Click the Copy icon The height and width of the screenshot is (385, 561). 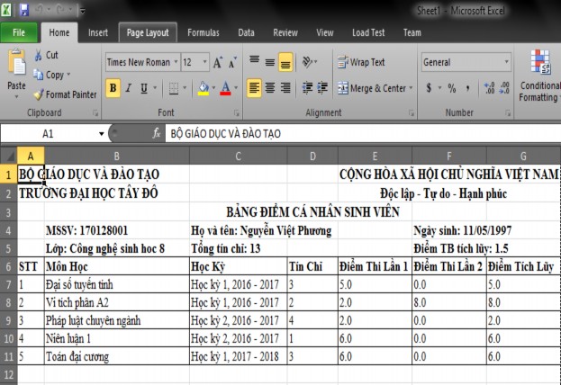tap(38, 75)
